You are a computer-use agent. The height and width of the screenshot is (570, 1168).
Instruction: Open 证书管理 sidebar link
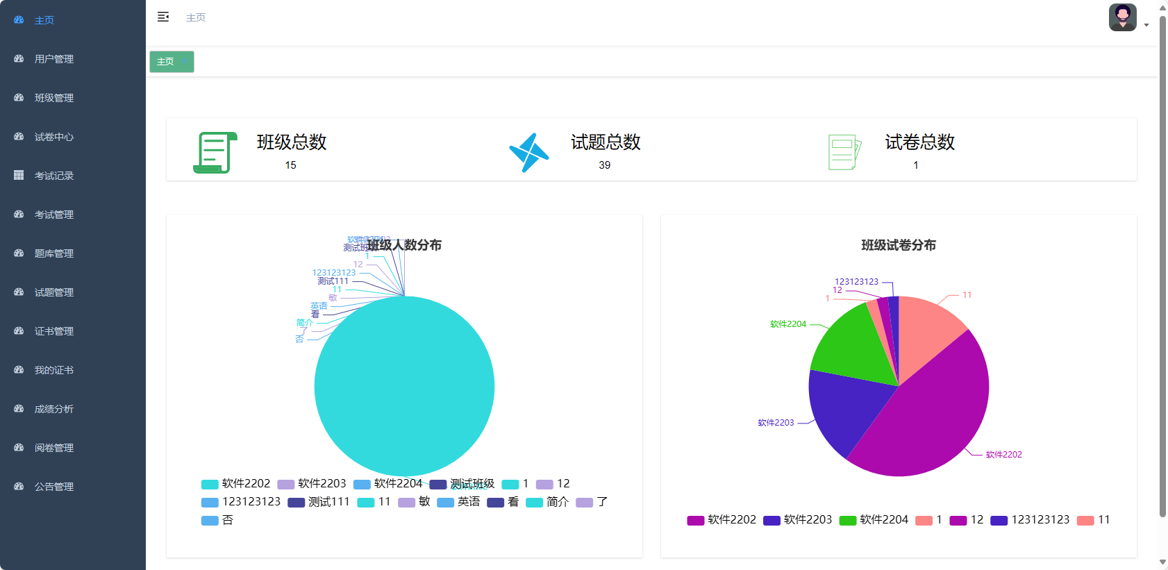coord(54,331)
